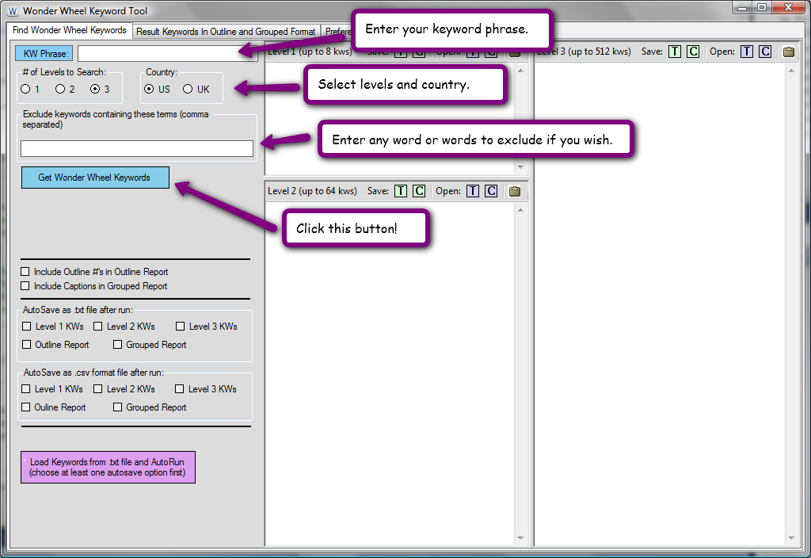Viewport: 811px width, 558px height.
Task: Select 2 levels to search radio button
Action: (60, 89)
